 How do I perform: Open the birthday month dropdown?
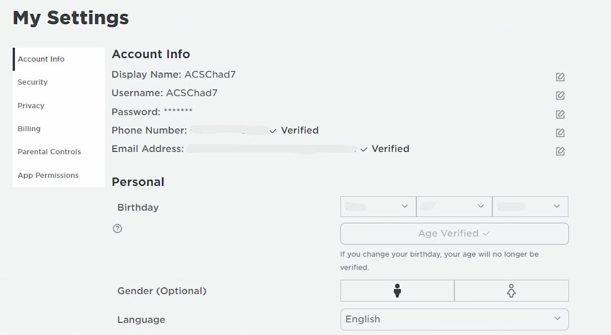tap(378, 206)
